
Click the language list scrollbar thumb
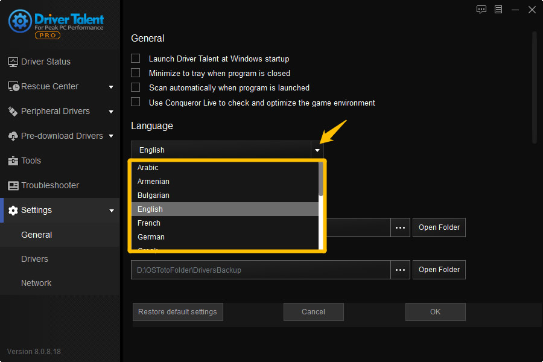pos(321,179)
